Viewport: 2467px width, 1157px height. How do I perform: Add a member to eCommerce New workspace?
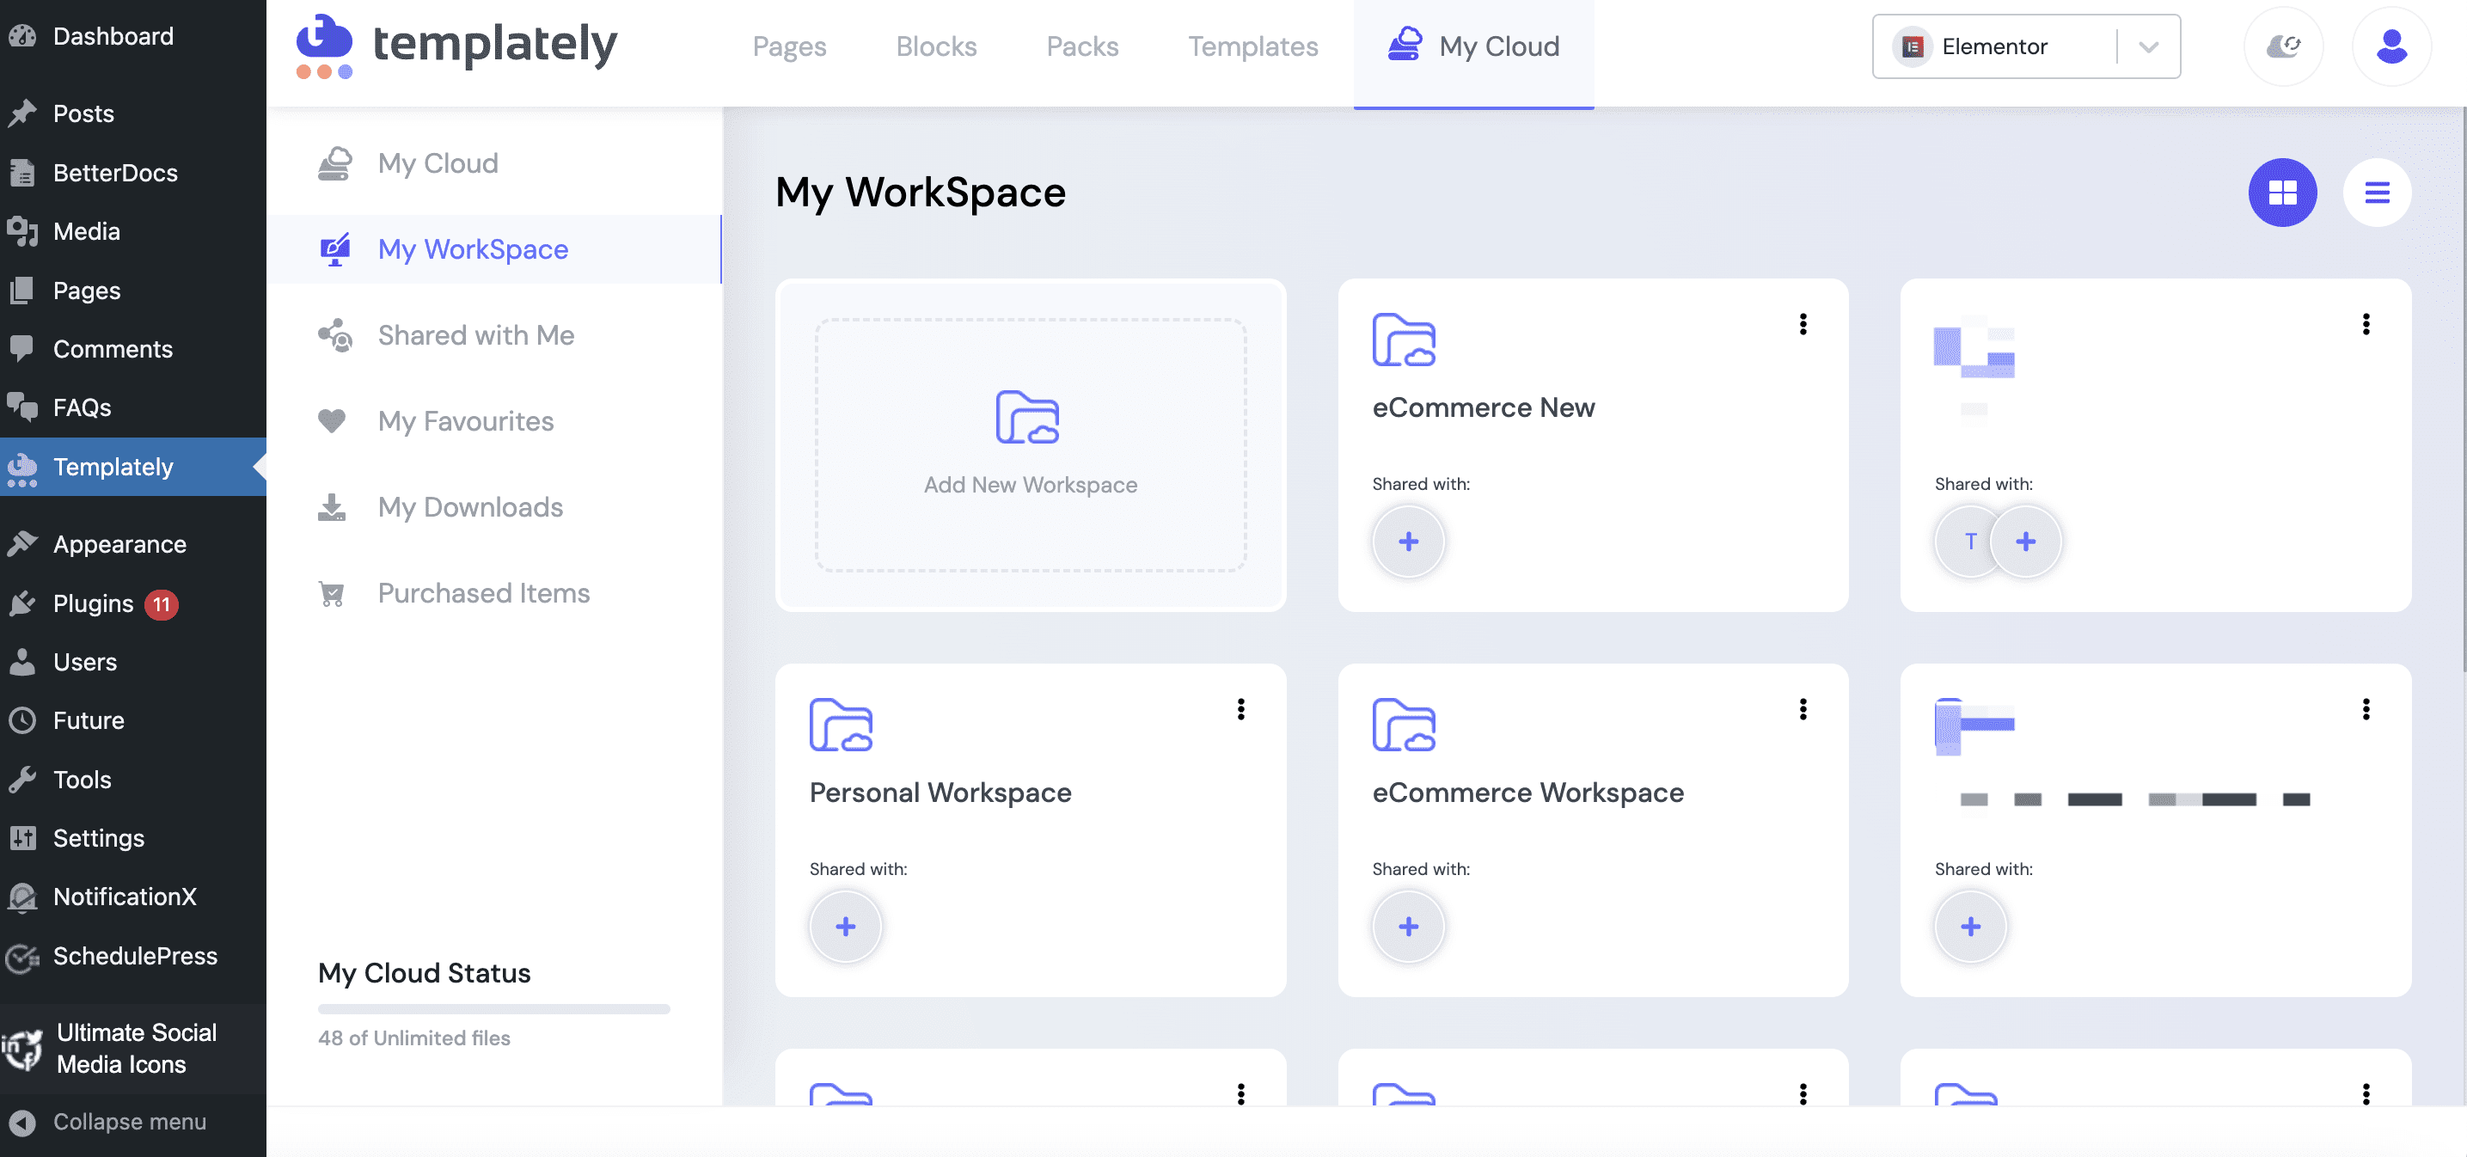coord(1408,542)
